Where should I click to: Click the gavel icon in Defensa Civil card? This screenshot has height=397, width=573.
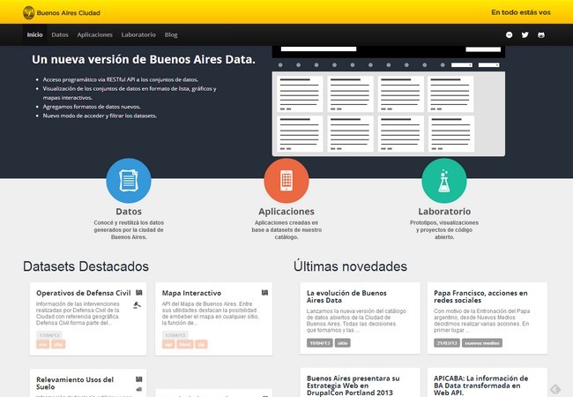click(137, 305)
